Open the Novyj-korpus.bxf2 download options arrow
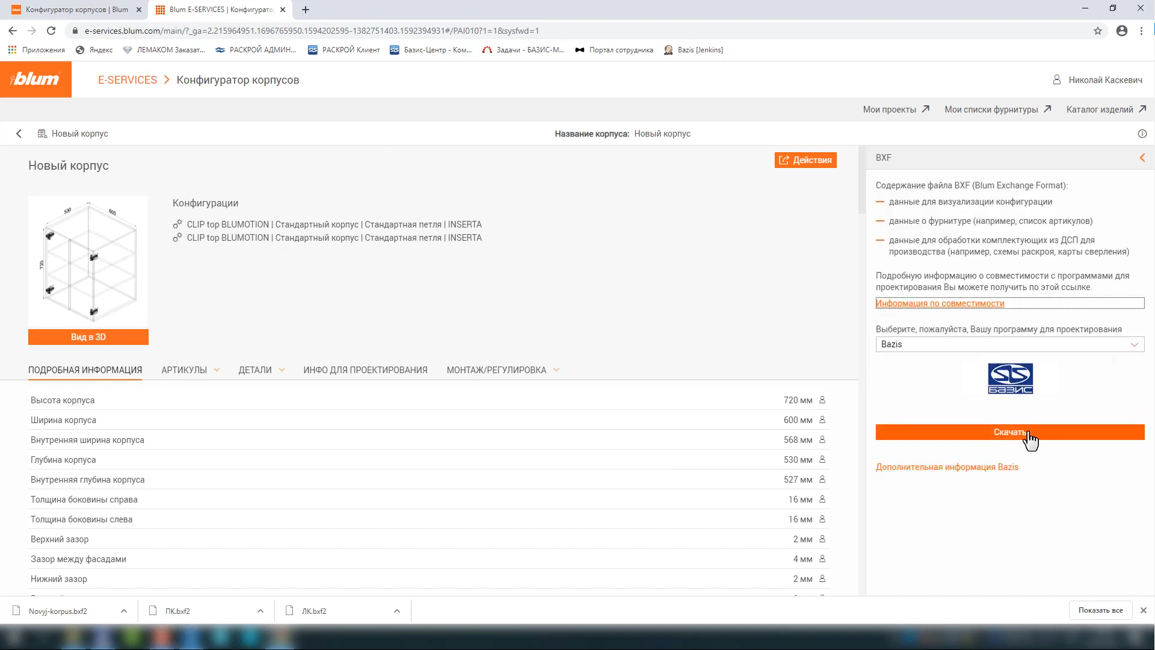 pos(124,611)
